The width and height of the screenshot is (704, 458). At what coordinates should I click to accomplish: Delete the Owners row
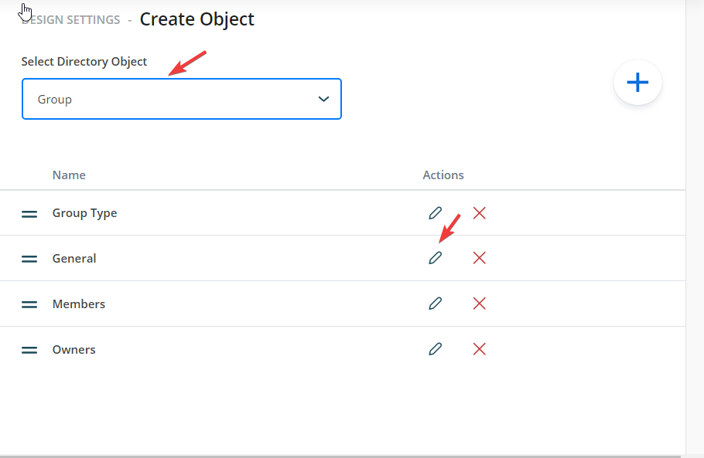479,349
